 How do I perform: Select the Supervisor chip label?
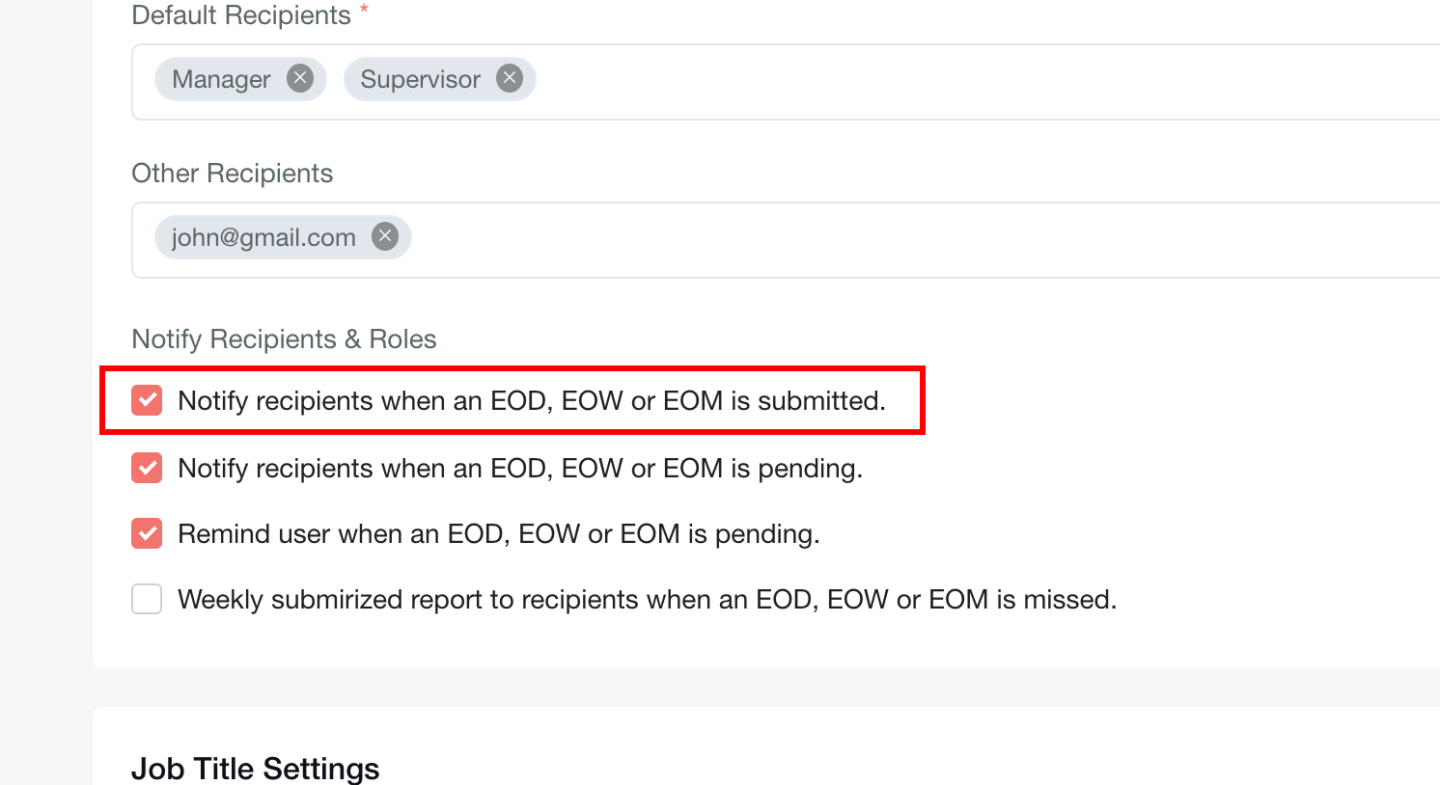(x=420, y=79)
